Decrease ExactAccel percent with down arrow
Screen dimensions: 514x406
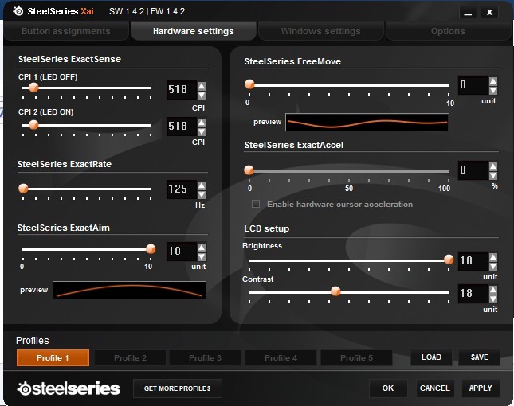tap(493, 176)
